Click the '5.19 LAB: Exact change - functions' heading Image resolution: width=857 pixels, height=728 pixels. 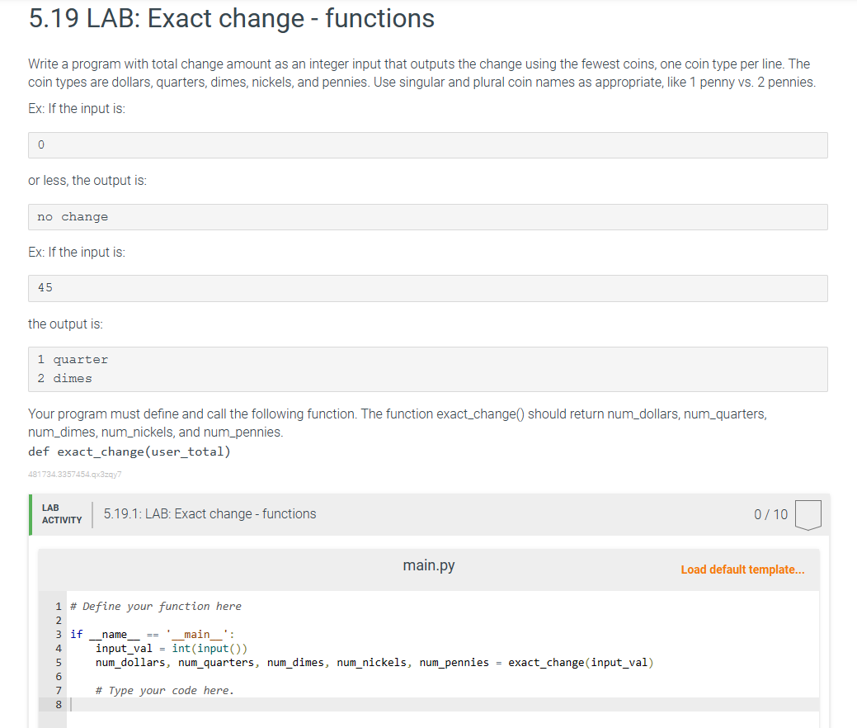click(232, 18)
